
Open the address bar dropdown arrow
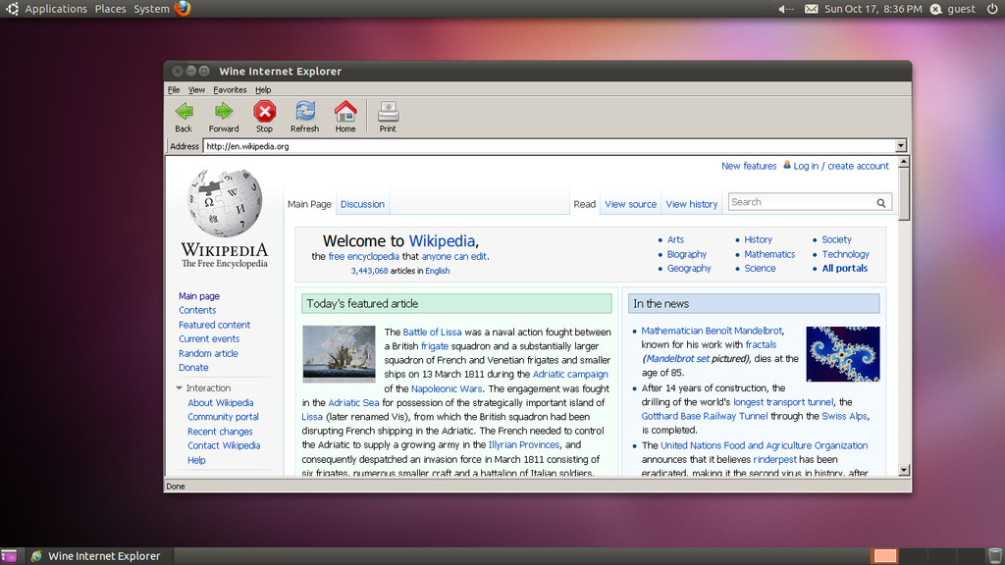901,146
